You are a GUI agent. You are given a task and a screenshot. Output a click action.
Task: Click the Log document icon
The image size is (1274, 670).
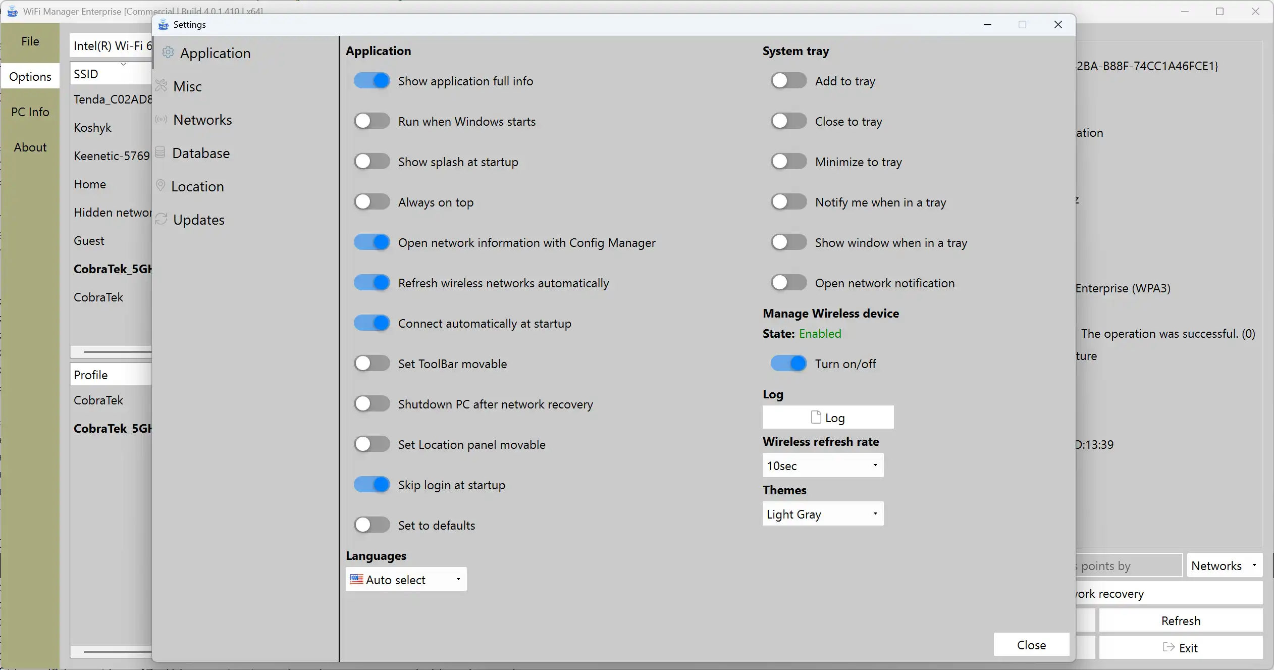816,417
